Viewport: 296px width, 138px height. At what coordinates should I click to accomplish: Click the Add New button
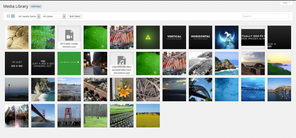click(36, 6)
